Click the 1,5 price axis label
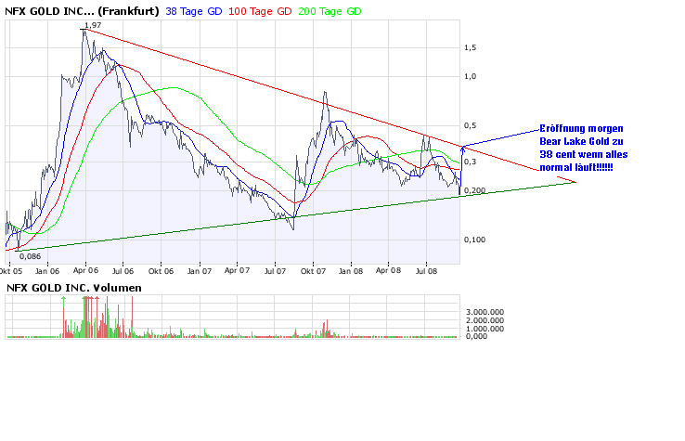685x441 pixels. (x=470, y=47)
